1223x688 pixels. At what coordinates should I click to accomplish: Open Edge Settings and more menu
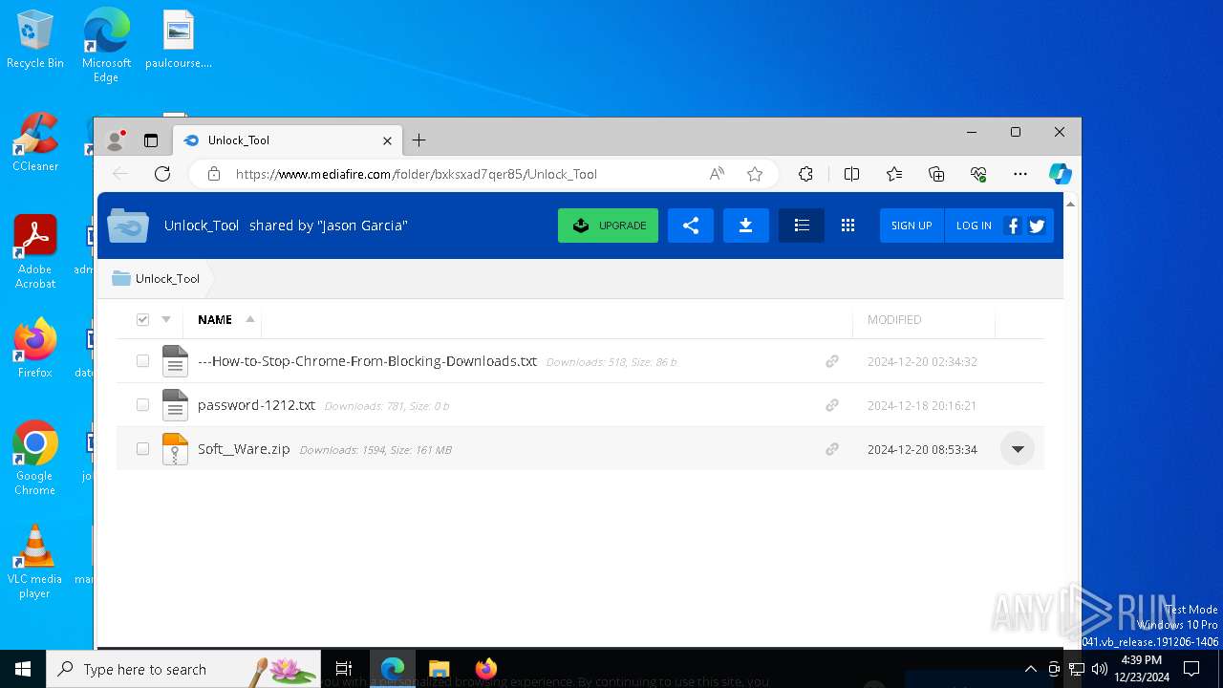[x=1020, y=174]
